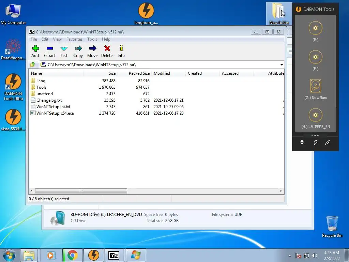
Task: Sort by Created column header
Action: [x=202, y=73]
